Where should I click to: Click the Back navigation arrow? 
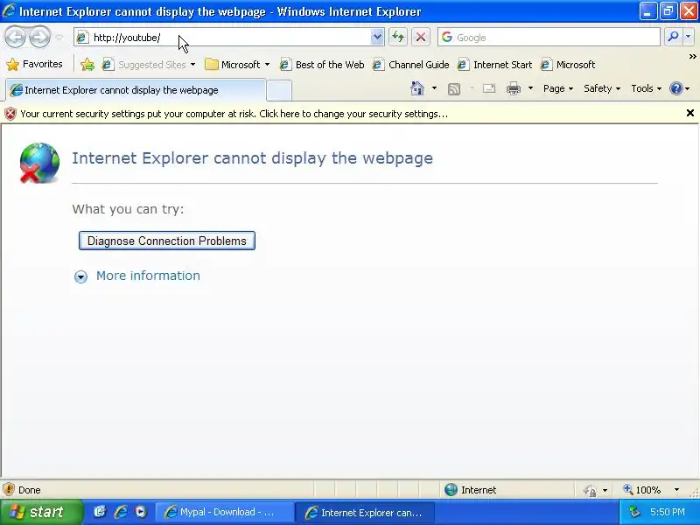(16, 38)
